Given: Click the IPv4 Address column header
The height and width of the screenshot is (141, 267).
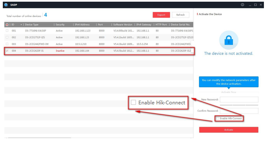Looking at the screenshot, I should [x=82, y=25].
